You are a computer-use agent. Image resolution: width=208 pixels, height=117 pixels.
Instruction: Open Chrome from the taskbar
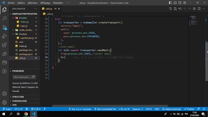pyautogui.click(x=26, y=114)
